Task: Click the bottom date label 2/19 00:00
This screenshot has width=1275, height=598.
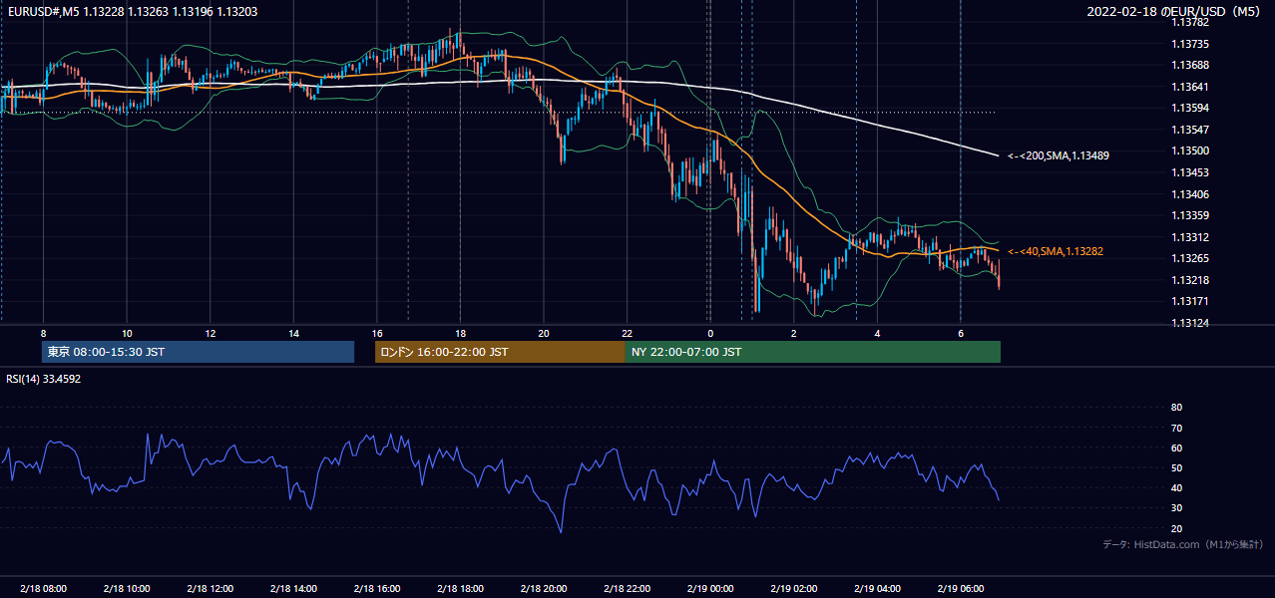Action: coord(709,589)
